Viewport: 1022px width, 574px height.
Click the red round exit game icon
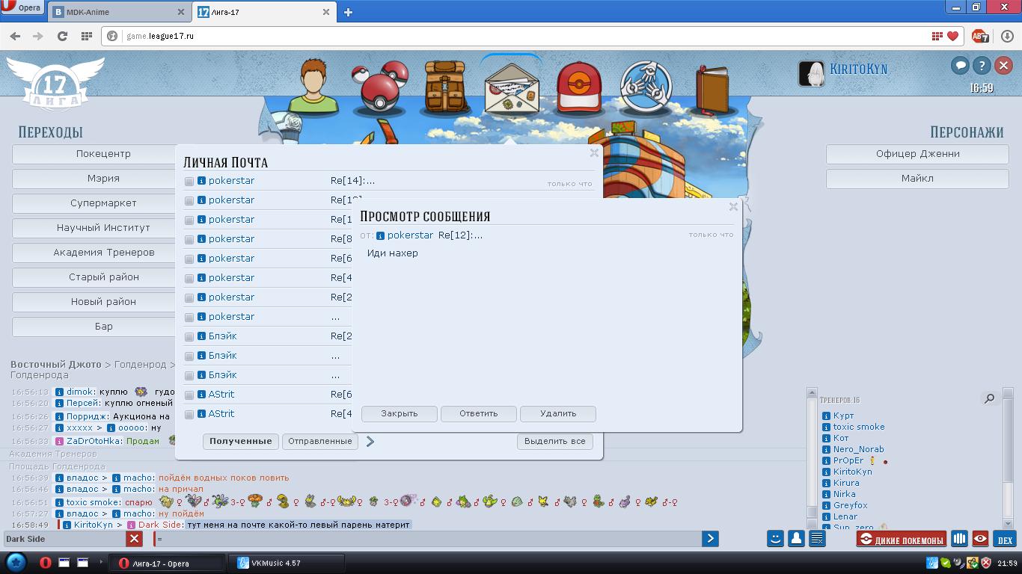1003,66
